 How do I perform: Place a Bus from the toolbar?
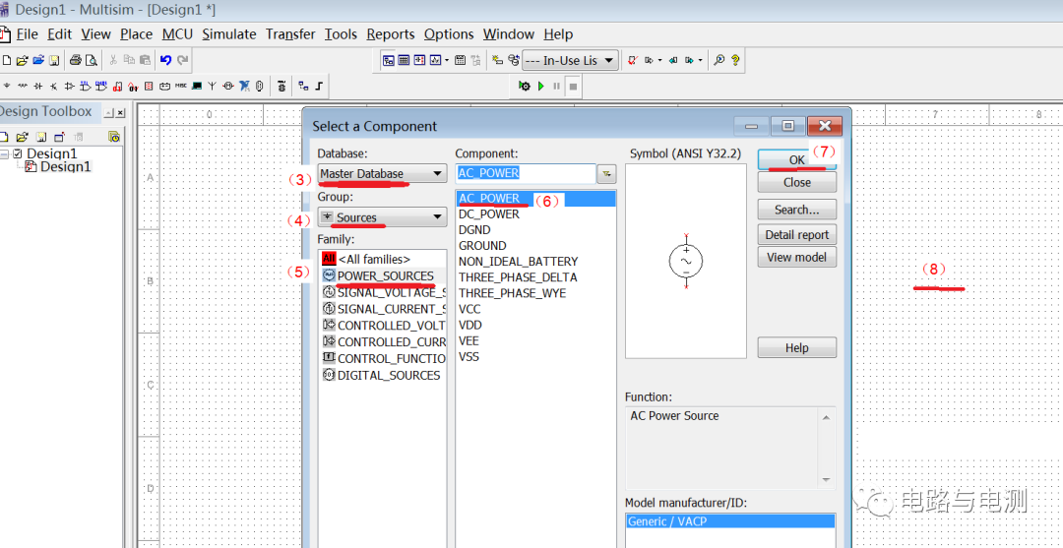tap(319, 86)
